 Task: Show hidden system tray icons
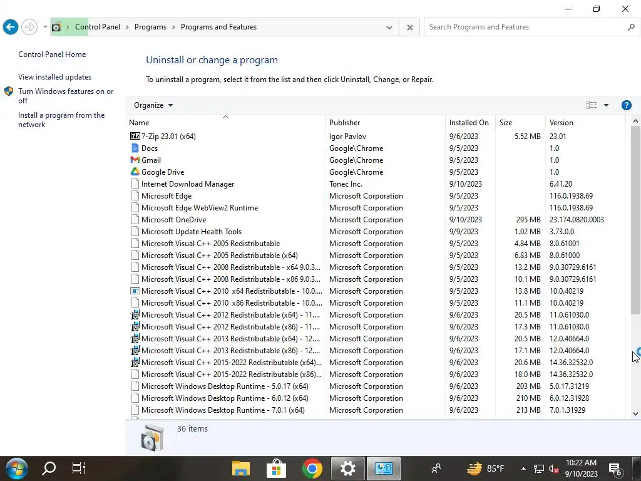click(x=523, y=468)
